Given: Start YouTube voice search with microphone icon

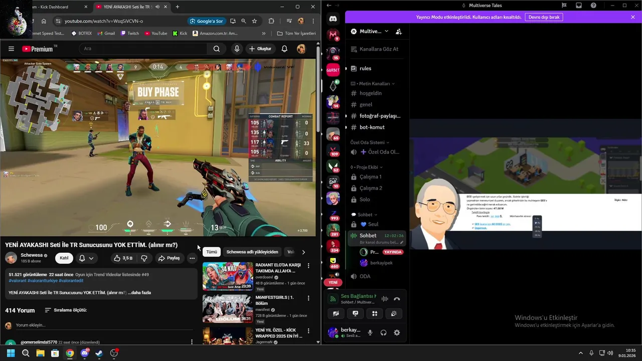Looking at the screenshot, I should pos(237,49).
